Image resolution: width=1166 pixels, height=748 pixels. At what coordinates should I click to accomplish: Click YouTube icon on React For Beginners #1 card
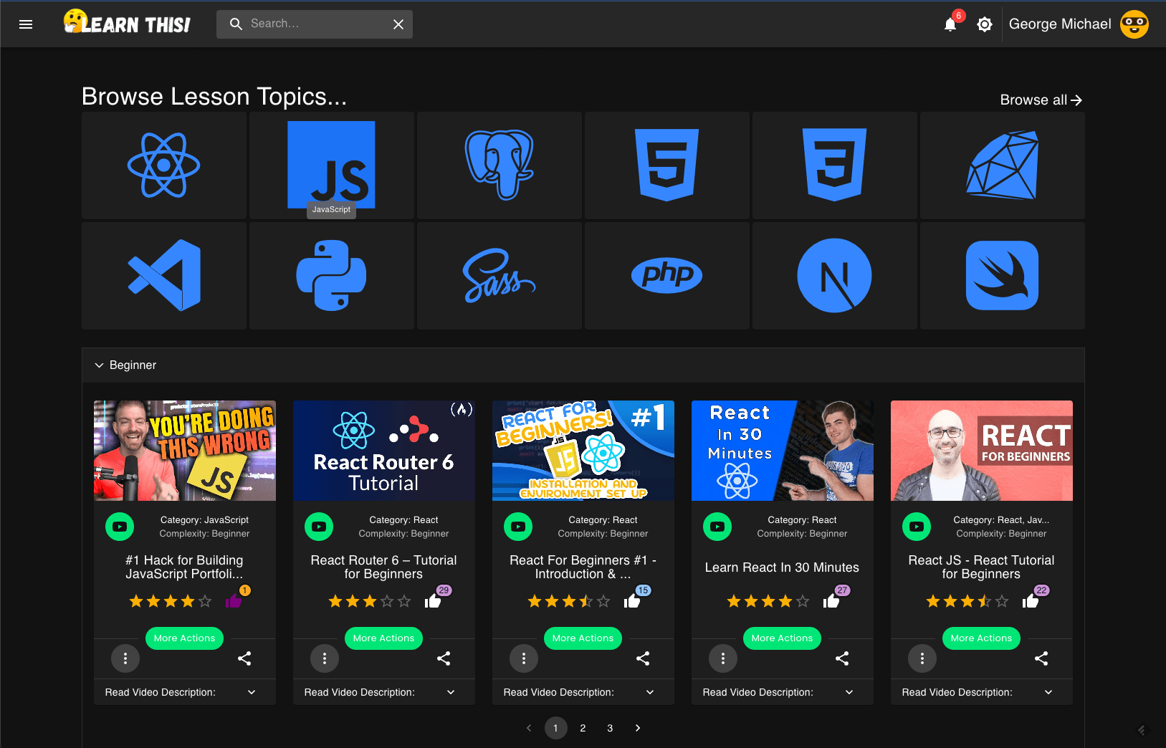click(518, 527)
